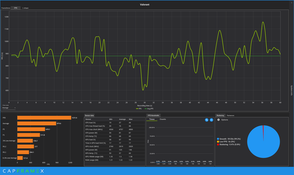The image size is (294, 175).
Task: Switch to the L-shape tab
Action: point(25,8)
